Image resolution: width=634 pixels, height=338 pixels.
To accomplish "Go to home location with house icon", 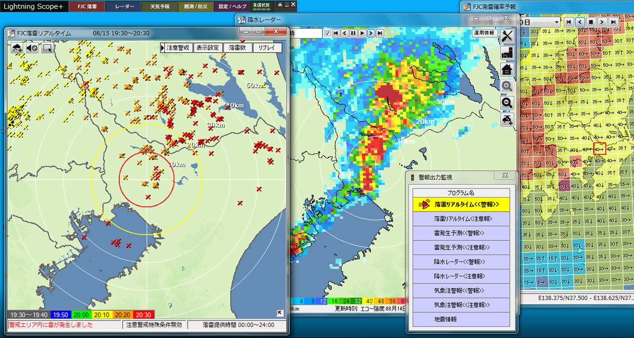I will click(507, 69).
